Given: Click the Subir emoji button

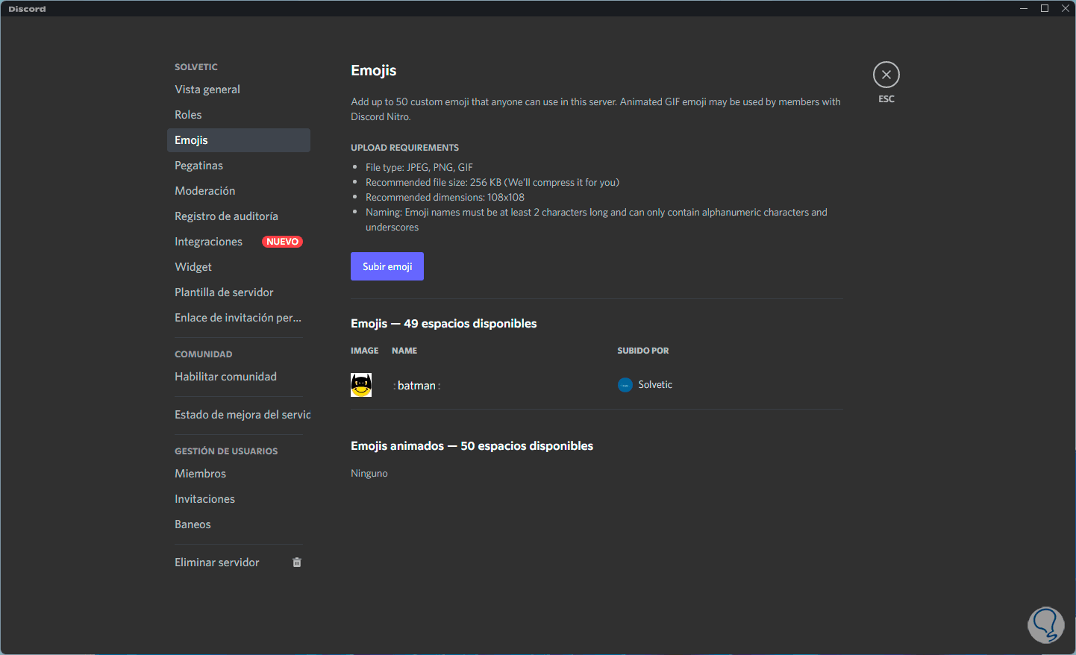Looking at the screenshot, I should coord(387,266).
